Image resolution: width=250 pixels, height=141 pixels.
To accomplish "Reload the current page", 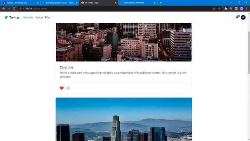I will pyautogui.click(x=14, y=9).
